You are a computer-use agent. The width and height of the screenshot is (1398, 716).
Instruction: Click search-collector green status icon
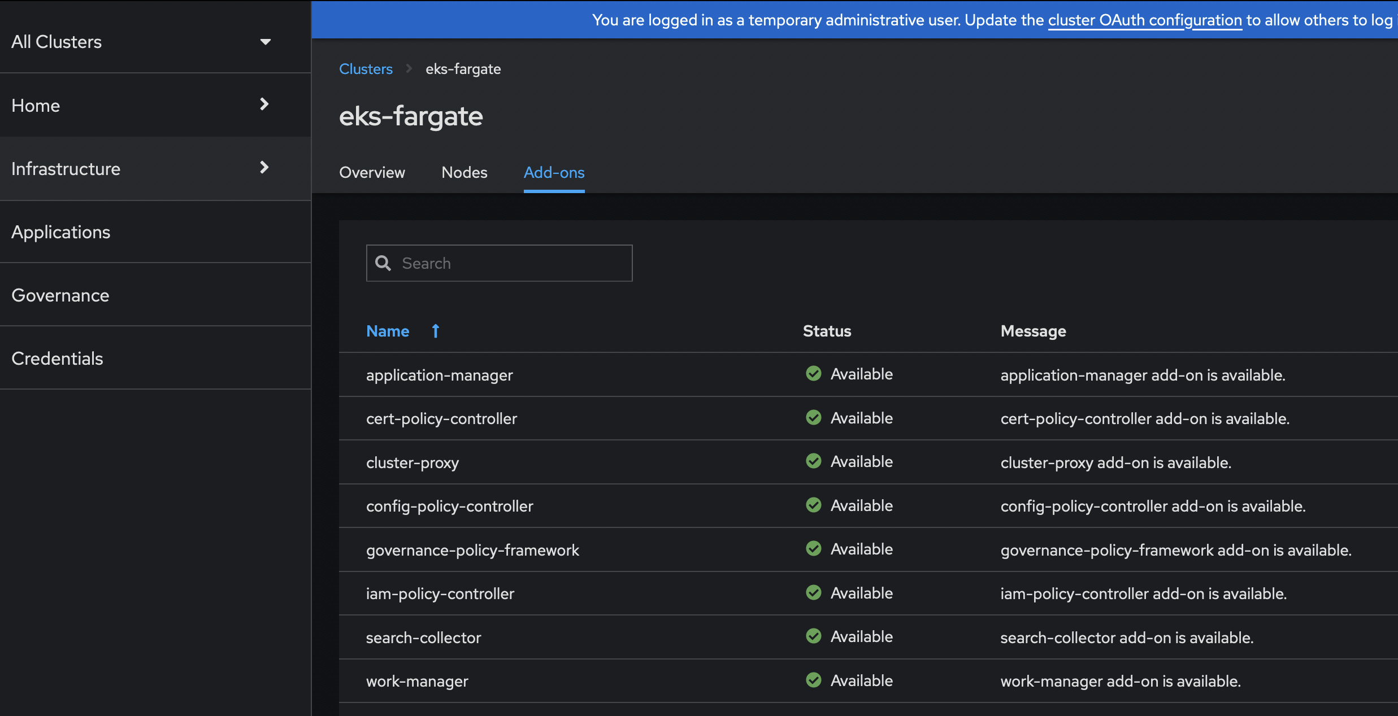[x=813, y=636]
